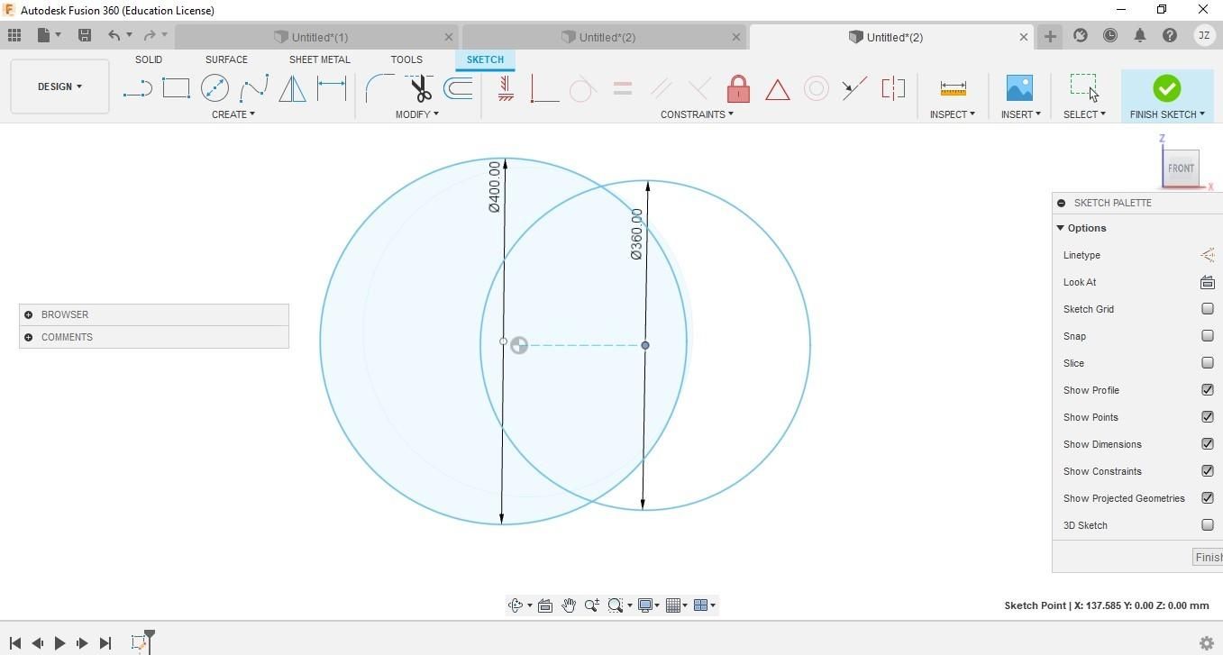Open the INSERT dropdown menu
Screen dimensions: 1223x655
[x=1020, y=114]
